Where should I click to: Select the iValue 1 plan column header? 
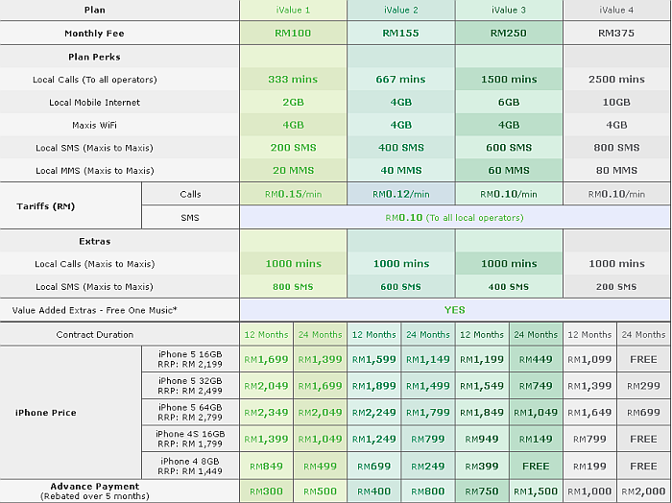coord(293,10)
